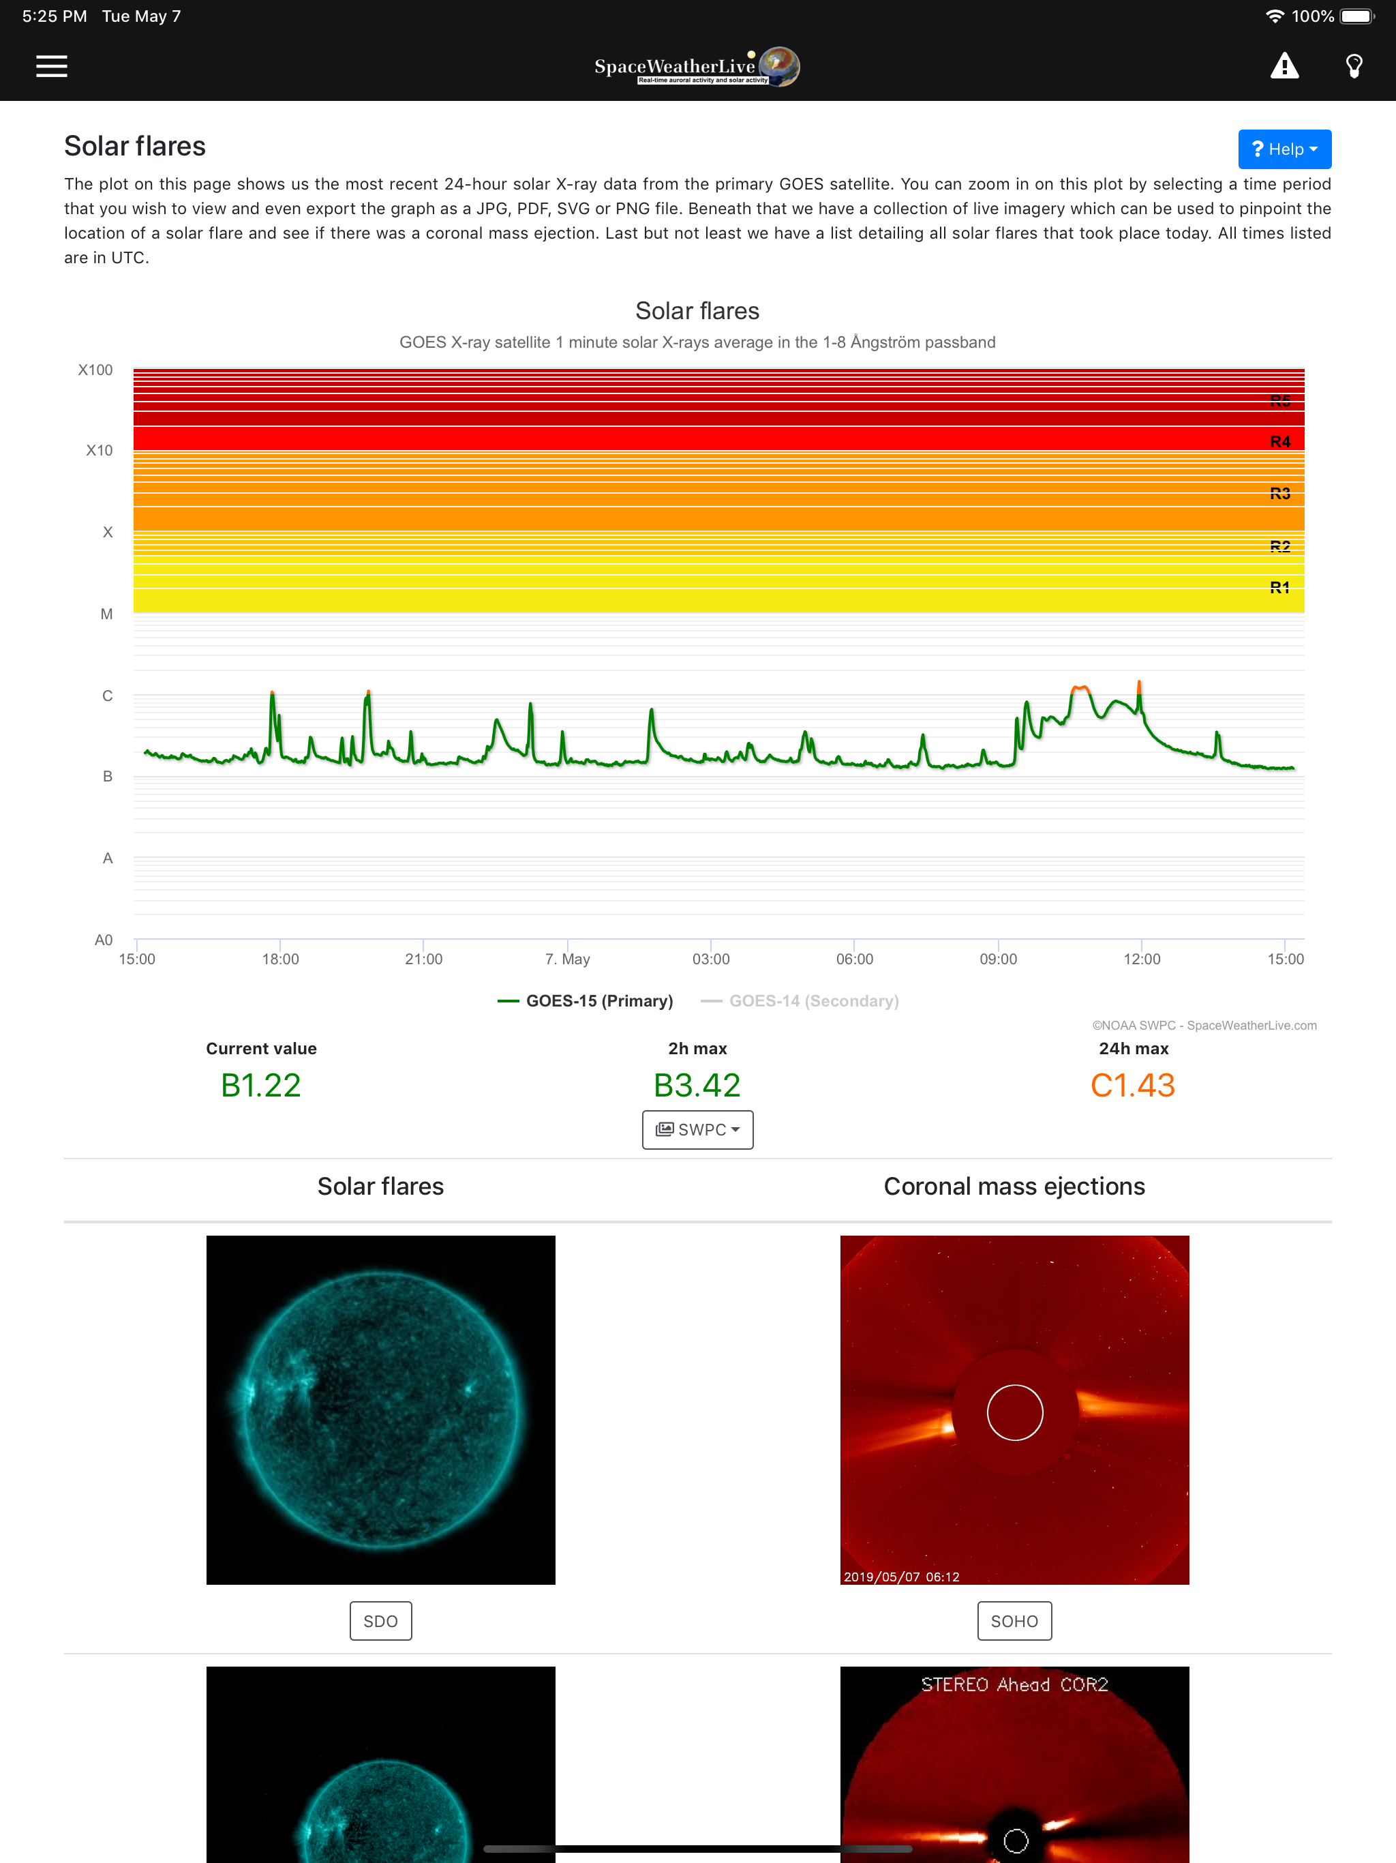Expand the SWPC imagery dropdown

pos(697,1129)
